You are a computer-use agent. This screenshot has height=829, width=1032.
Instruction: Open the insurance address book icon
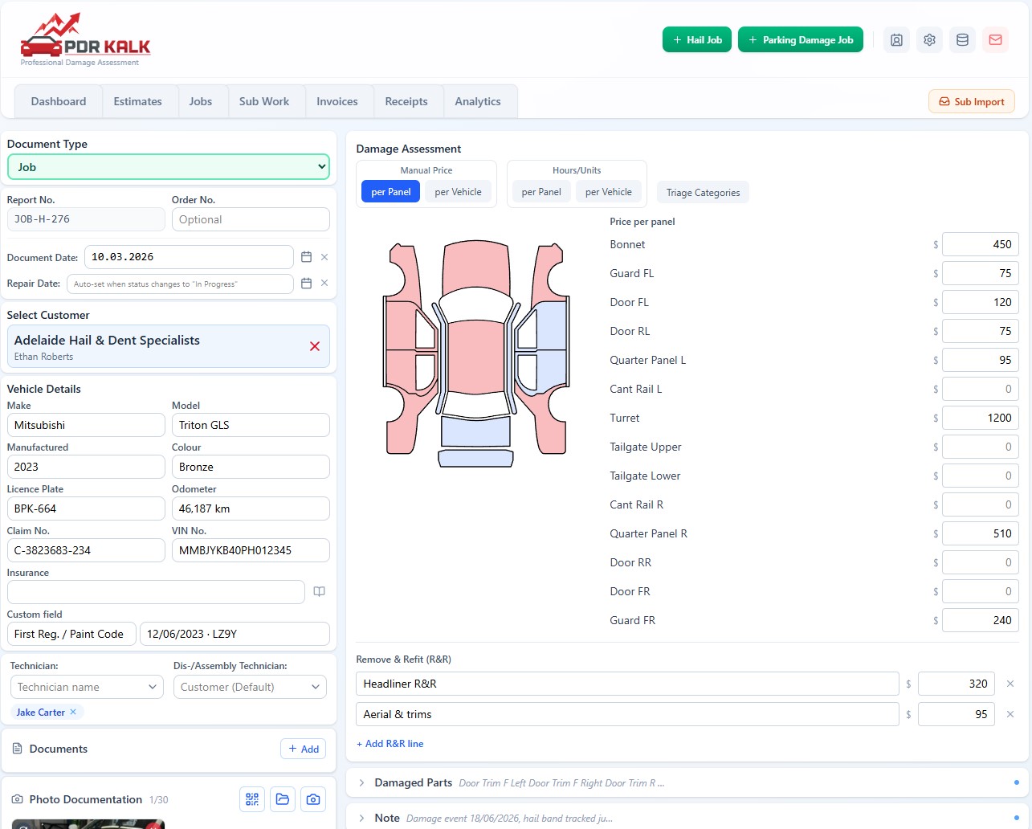point(319,592)
